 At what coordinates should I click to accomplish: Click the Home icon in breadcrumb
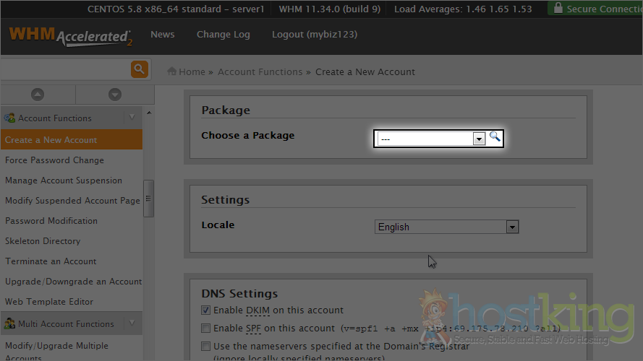[172, 71]
